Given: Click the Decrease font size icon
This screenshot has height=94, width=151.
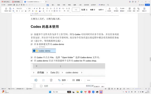Looking at the screenshot, I should click(x=37, y=8).
